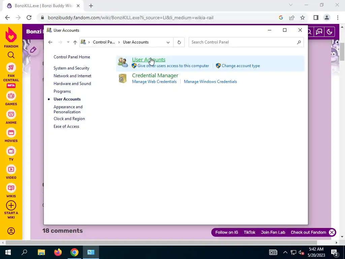Share this page icon in Chrome
Viewport: 345px width, 259px height.
pyautogui.click(x=292, y=18)
